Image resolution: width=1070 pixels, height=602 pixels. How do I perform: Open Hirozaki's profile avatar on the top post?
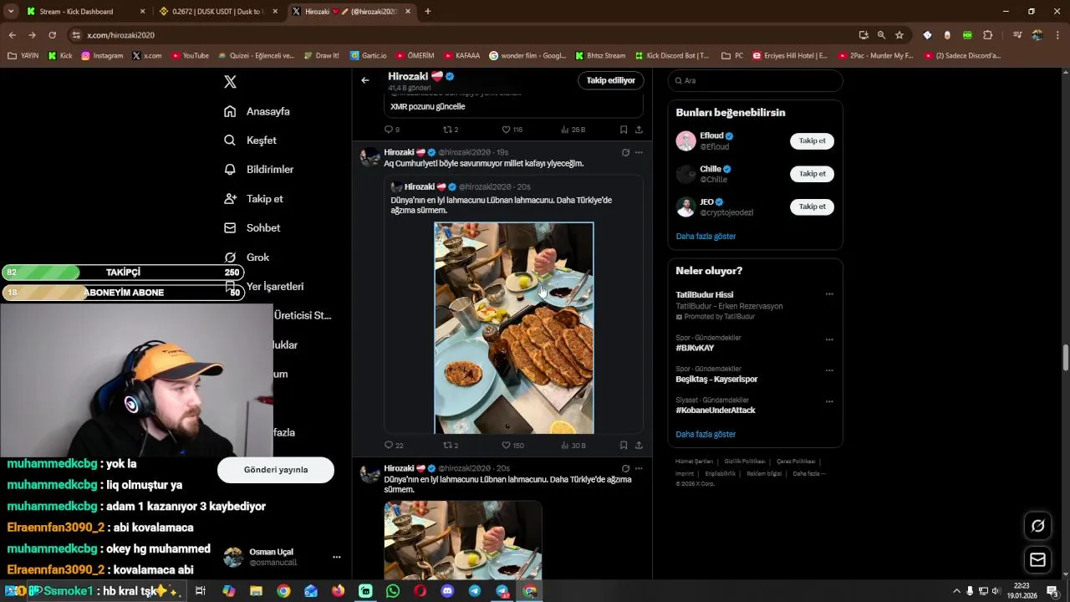coord(370,157)
